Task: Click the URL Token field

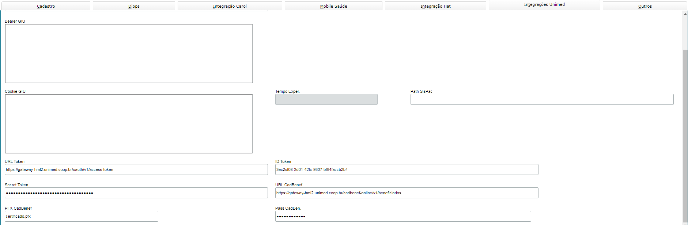Action: 136,169
